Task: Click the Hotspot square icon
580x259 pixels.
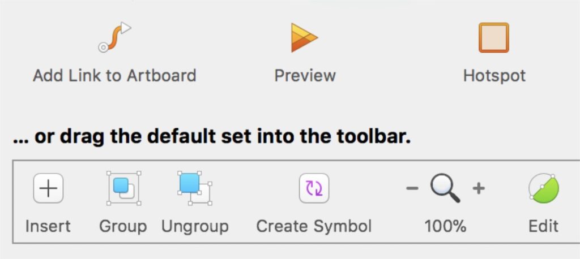Action: click(x=494, y=38)
